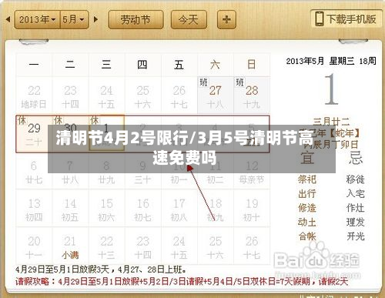Go to next month with right arrow
The image size is (385, 298).
point(95,19)
